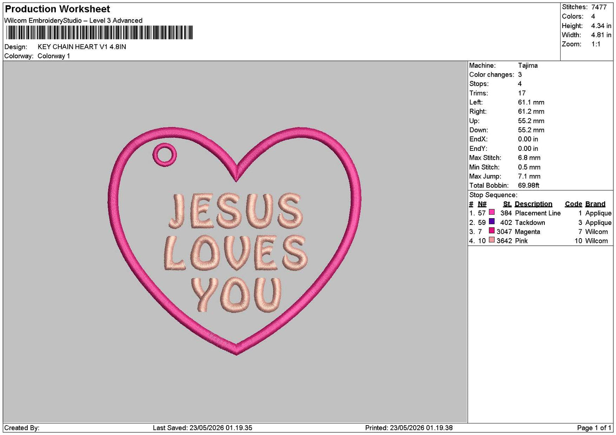Click the Height value 4.34 in
This screenshot has width=616, height=435.
(x=601, y=26)
